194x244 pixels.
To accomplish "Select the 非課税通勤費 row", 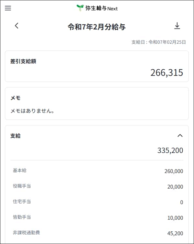I will 97,233.
